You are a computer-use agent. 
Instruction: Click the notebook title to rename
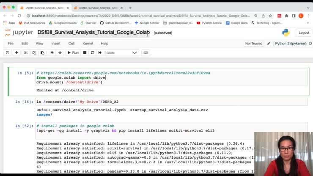[x=93, y=33]
